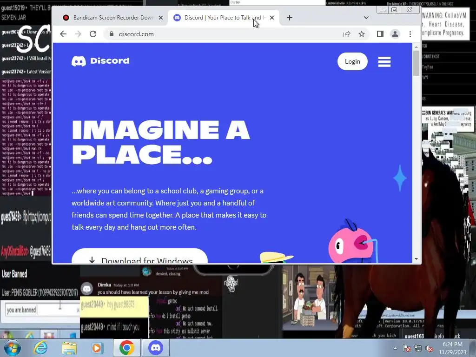Click the Login button
The image size is (476, 357).
tap(352, 61)
